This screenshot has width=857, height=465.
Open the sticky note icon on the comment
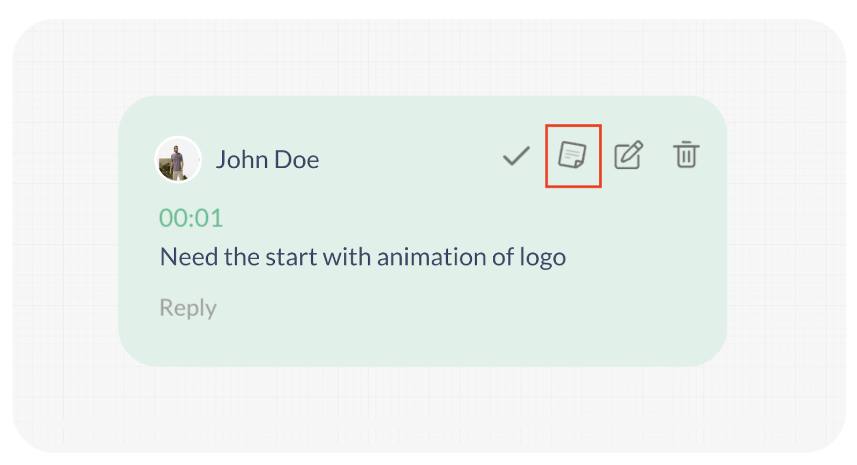573,155
